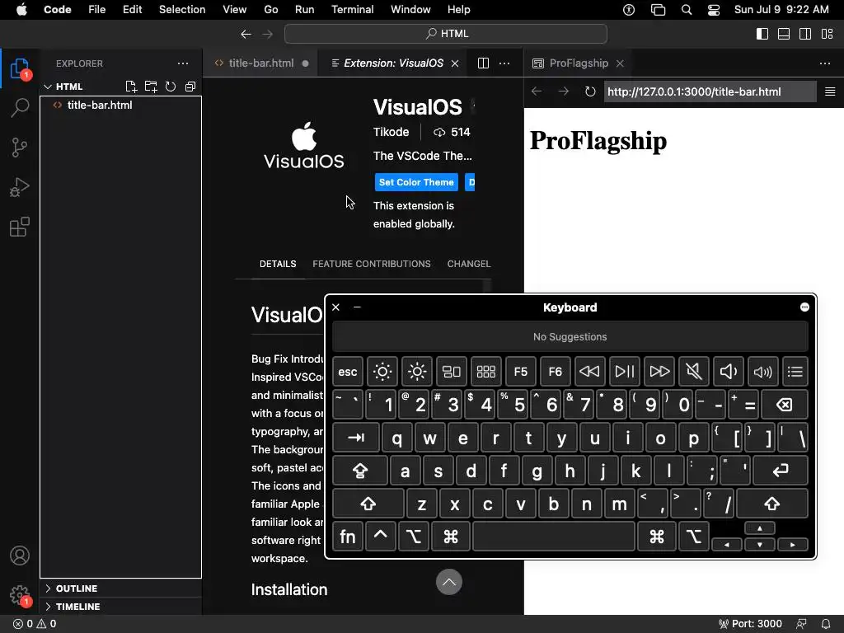Open the Search view in activity bar
Viewport: 844px width, 633px height.
point(20,108)
